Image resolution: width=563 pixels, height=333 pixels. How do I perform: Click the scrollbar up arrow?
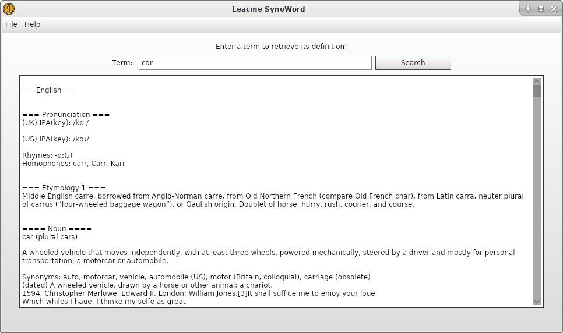point(537,82)
